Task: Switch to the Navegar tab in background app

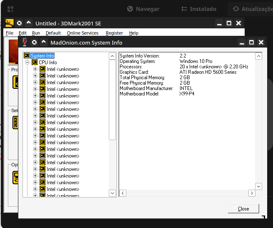Action: [x=143, y=9]
